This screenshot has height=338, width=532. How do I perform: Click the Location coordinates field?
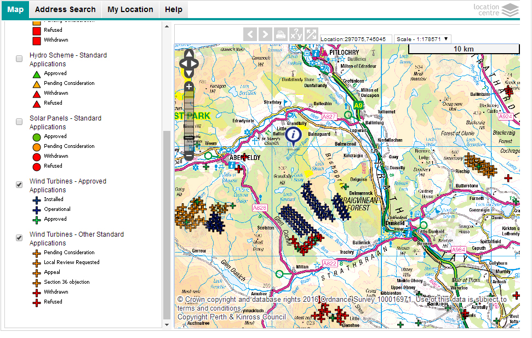(356, 39)
